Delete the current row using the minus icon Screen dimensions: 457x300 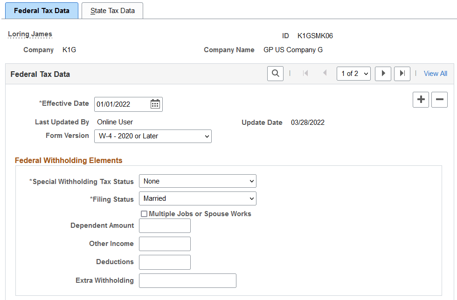[439, 99]
